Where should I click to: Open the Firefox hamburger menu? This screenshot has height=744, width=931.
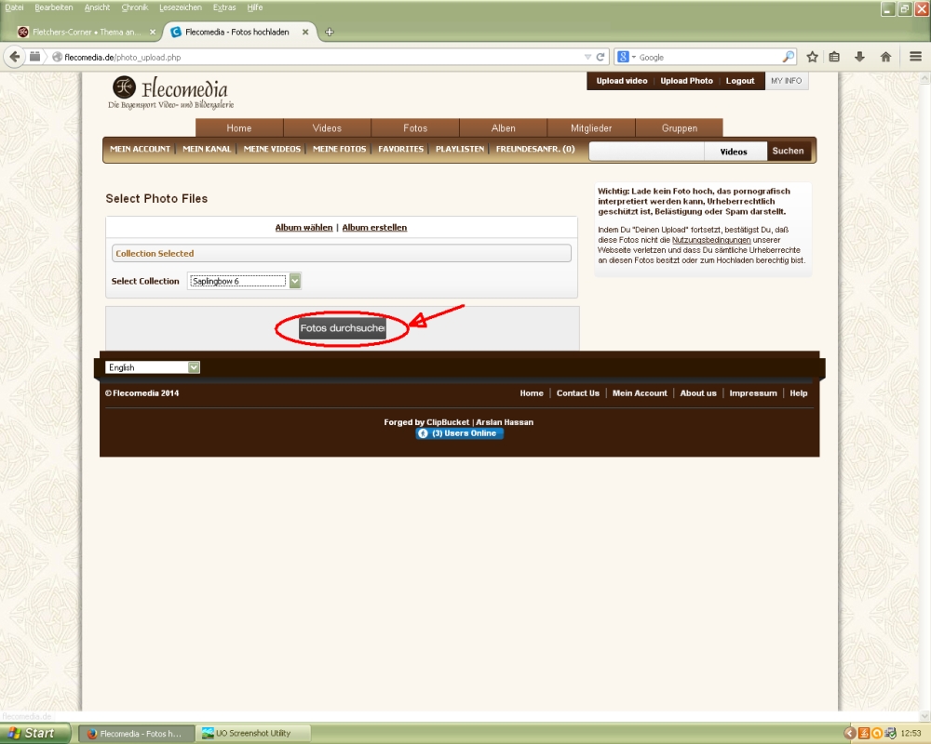(x=915, y=57)
